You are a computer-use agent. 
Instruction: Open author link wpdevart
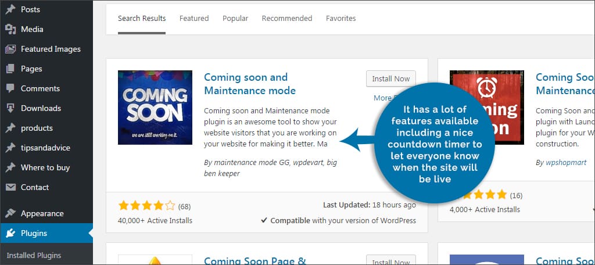pos(307,163)
